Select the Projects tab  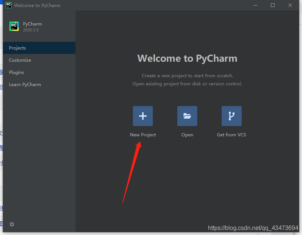pos(39,48)
